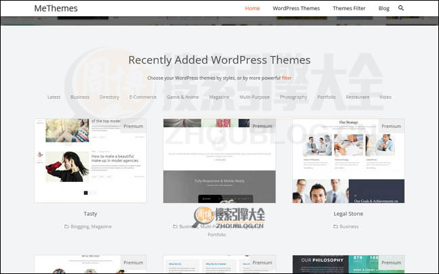
Task: Go to the Home menu item
Action: click(x=253, y=8)
